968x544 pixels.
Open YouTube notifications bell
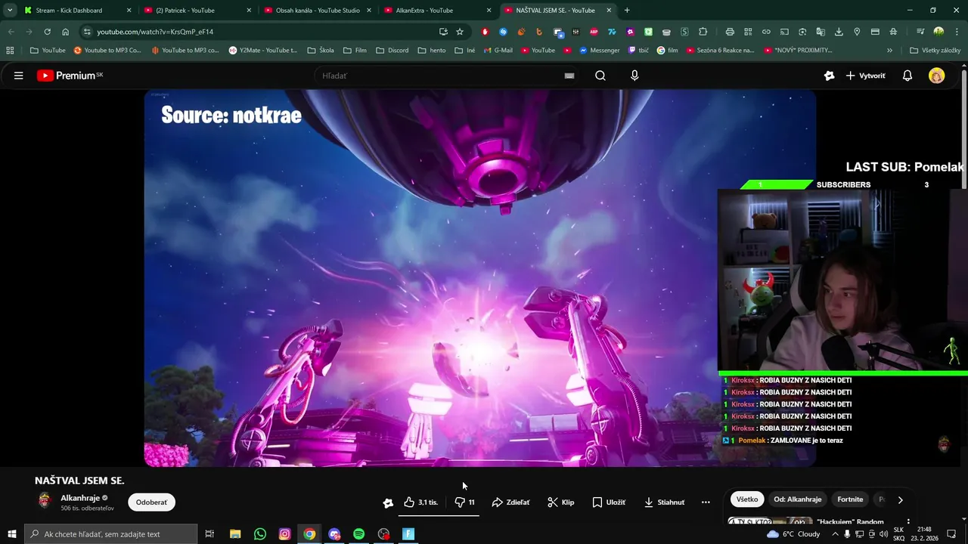pyautogui.click(x=907, y=76)
